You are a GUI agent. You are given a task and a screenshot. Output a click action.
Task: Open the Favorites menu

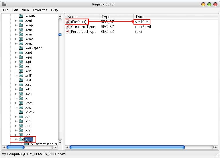pyautogui.click(x=40, y=10)
